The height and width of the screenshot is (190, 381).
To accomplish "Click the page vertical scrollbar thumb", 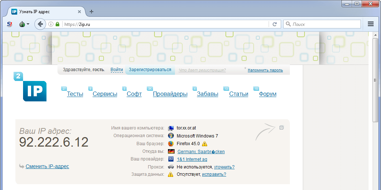I will [375, 81].
